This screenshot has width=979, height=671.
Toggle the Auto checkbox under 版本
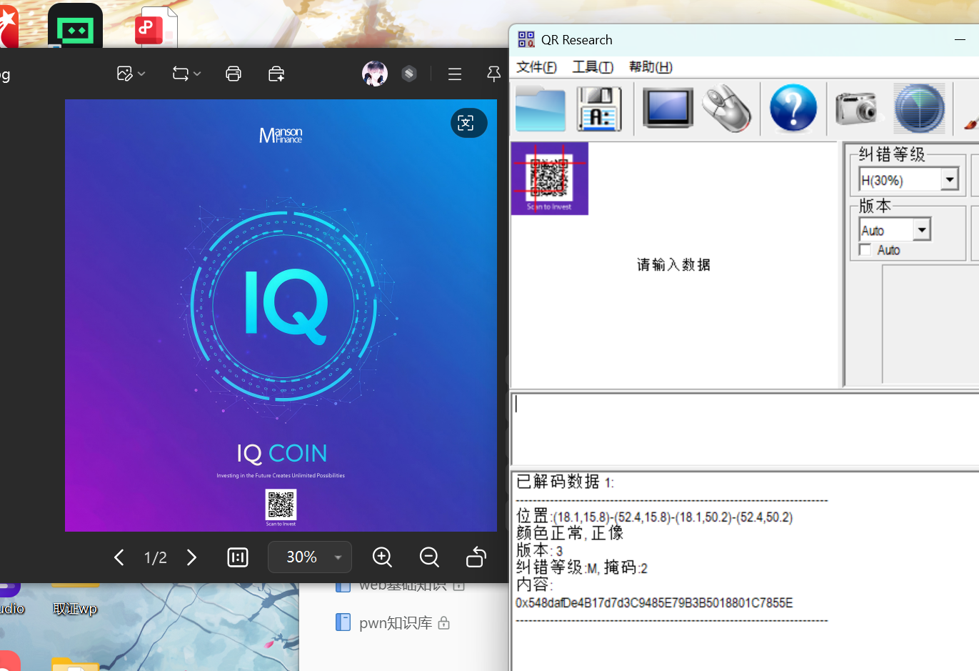(865, 249)
